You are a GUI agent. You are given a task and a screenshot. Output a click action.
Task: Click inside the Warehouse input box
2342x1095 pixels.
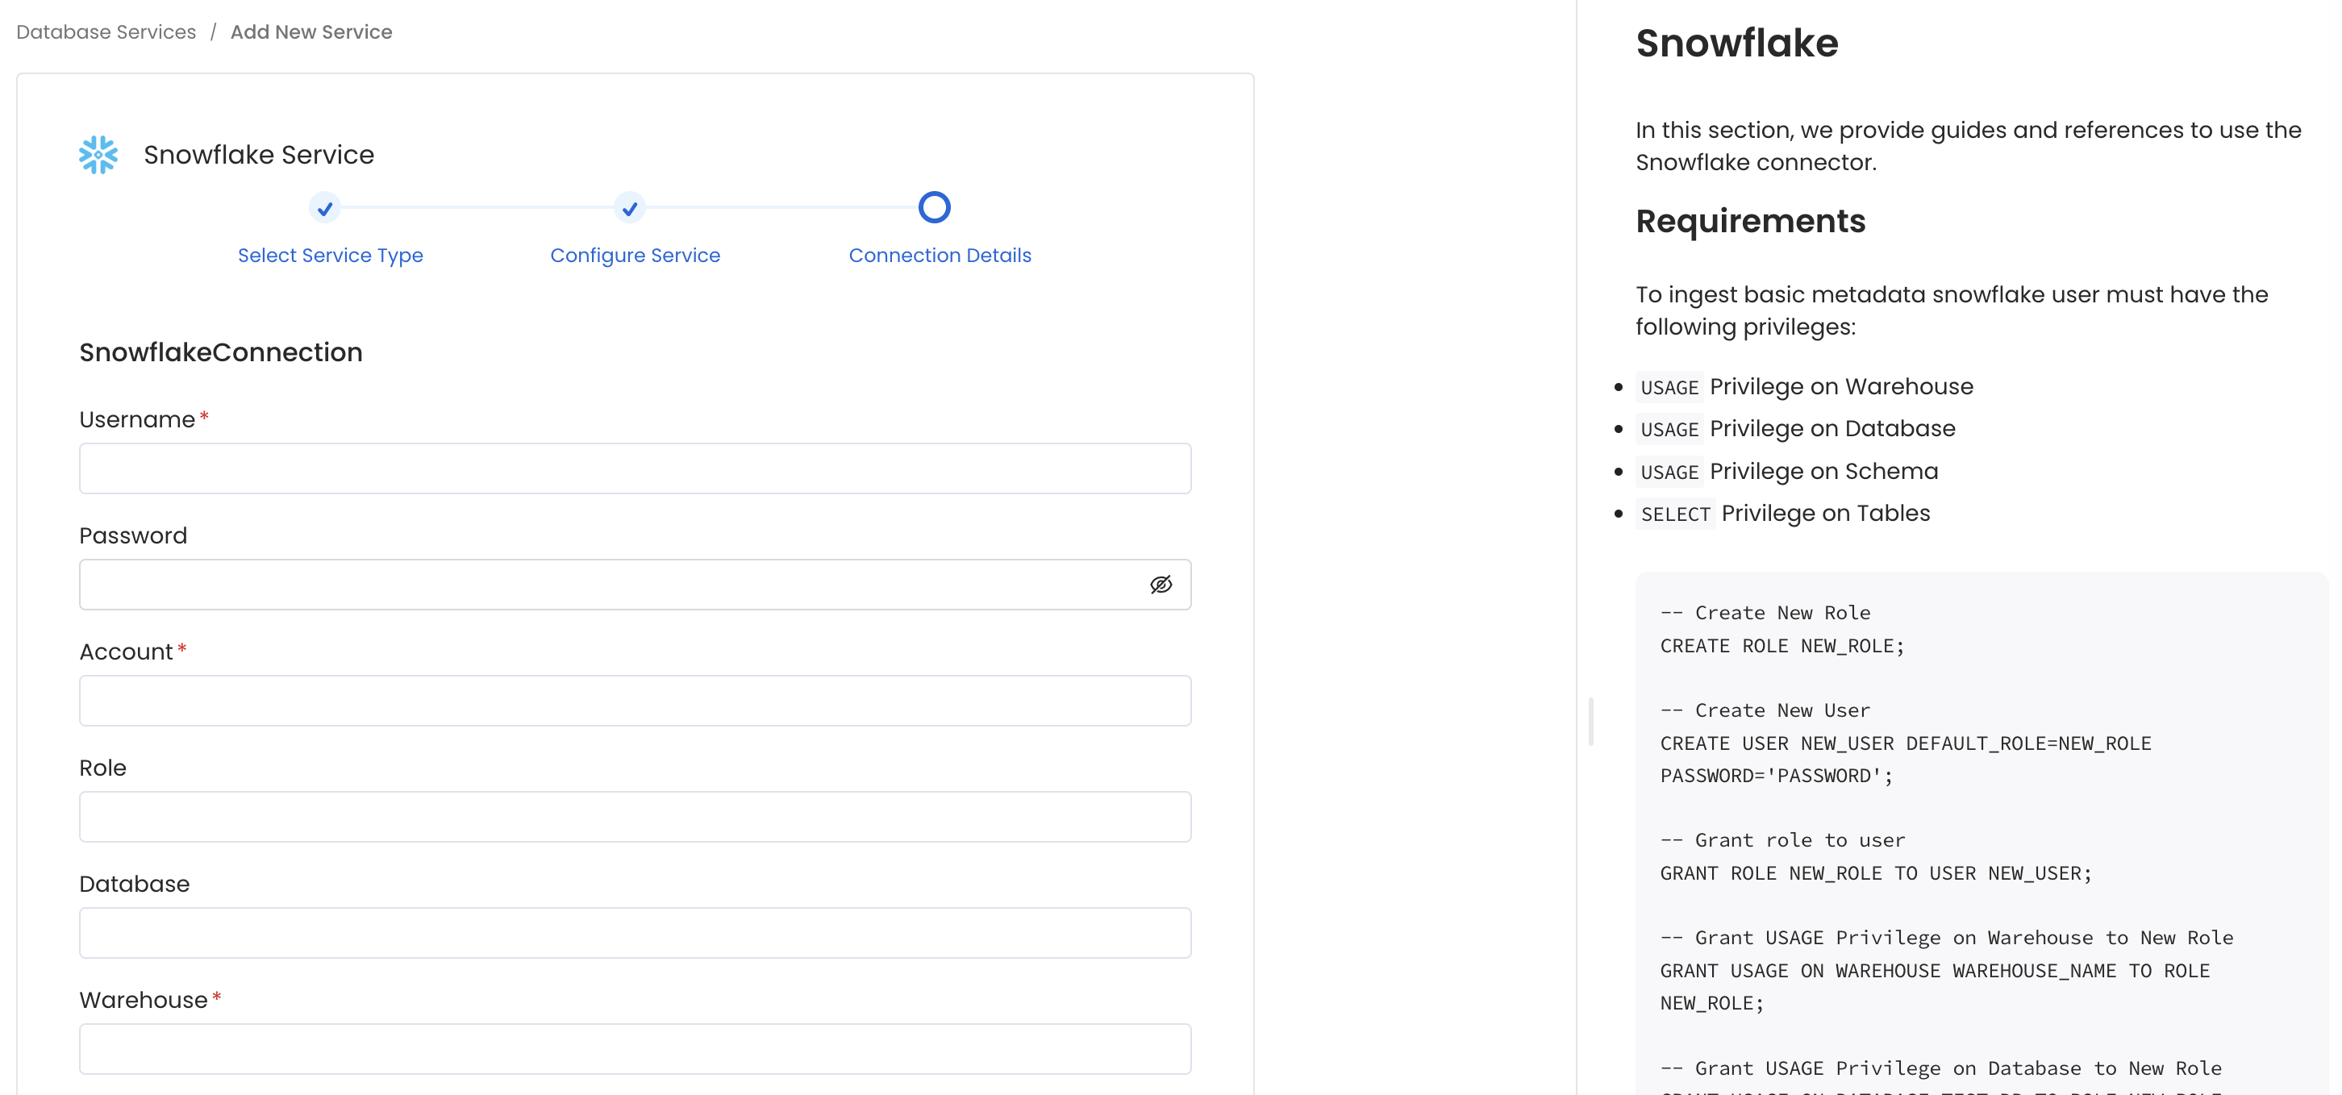[x=635, y=1050]
